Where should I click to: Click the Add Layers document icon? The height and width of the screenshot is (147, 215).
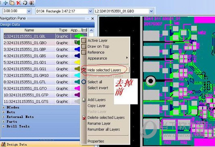coord(84,100)
